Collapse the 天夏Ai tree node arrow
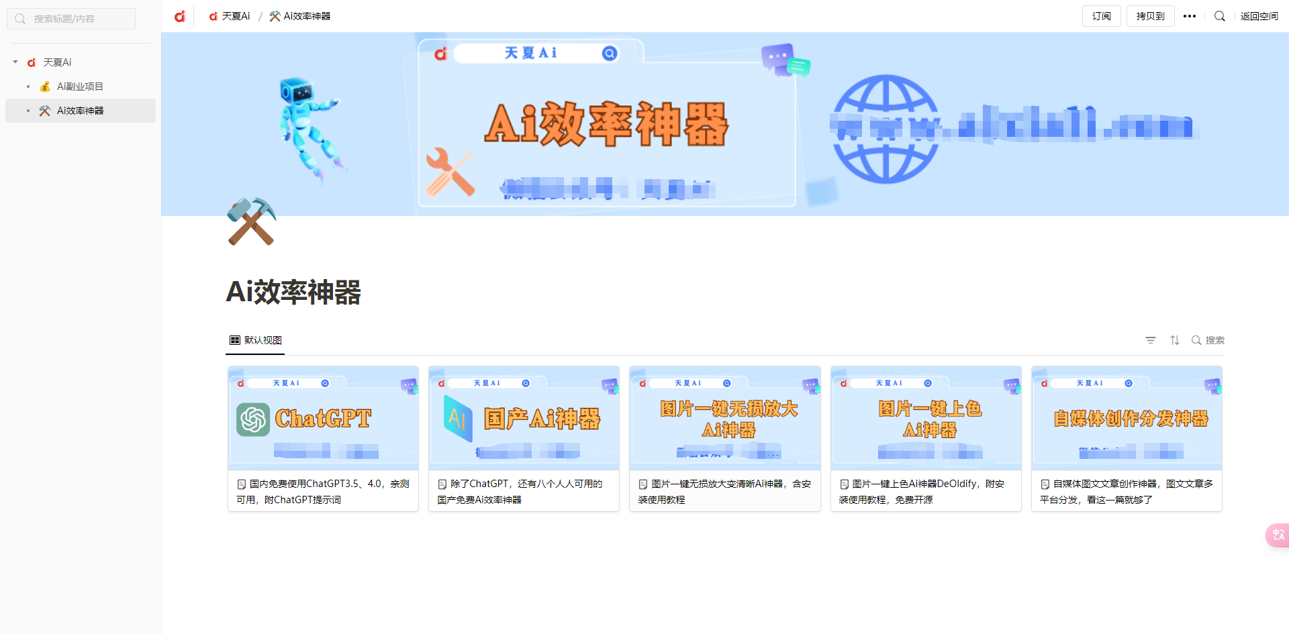 [x=15, y=62]
